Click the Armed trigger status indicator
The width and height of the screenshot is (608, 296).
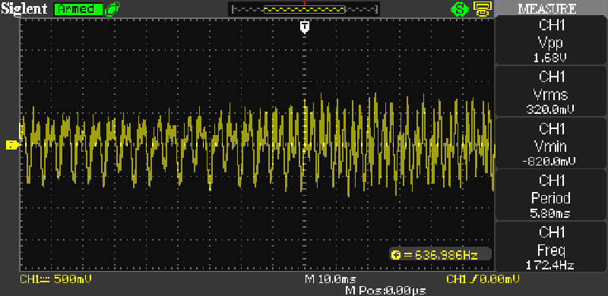(79, 9)
